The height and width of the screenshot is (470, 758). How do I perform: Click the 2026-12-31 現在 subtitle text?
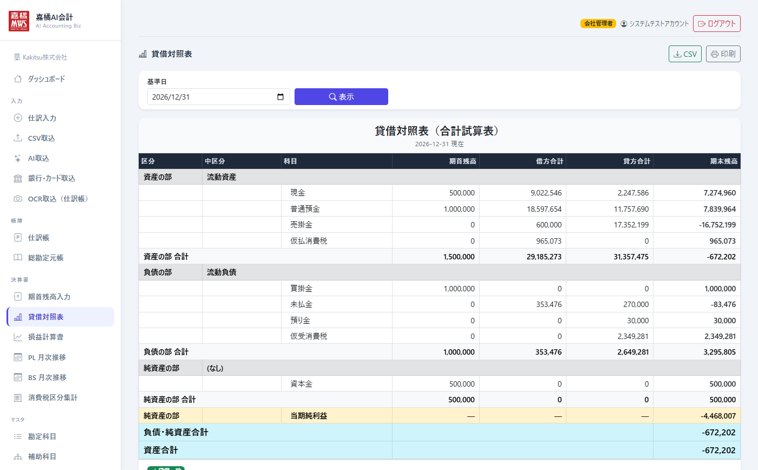coord(440,144)
